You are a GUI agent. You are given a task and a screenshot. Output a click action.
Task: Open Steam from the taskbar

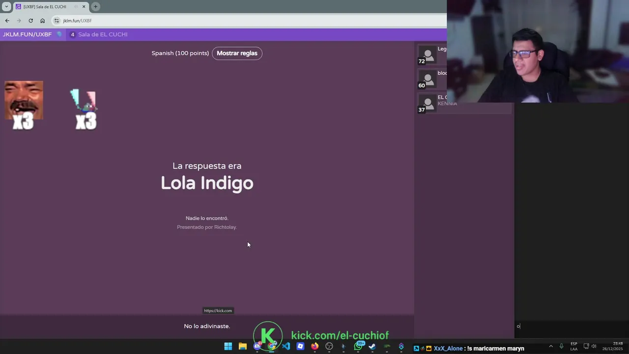[x=372, y=347]
